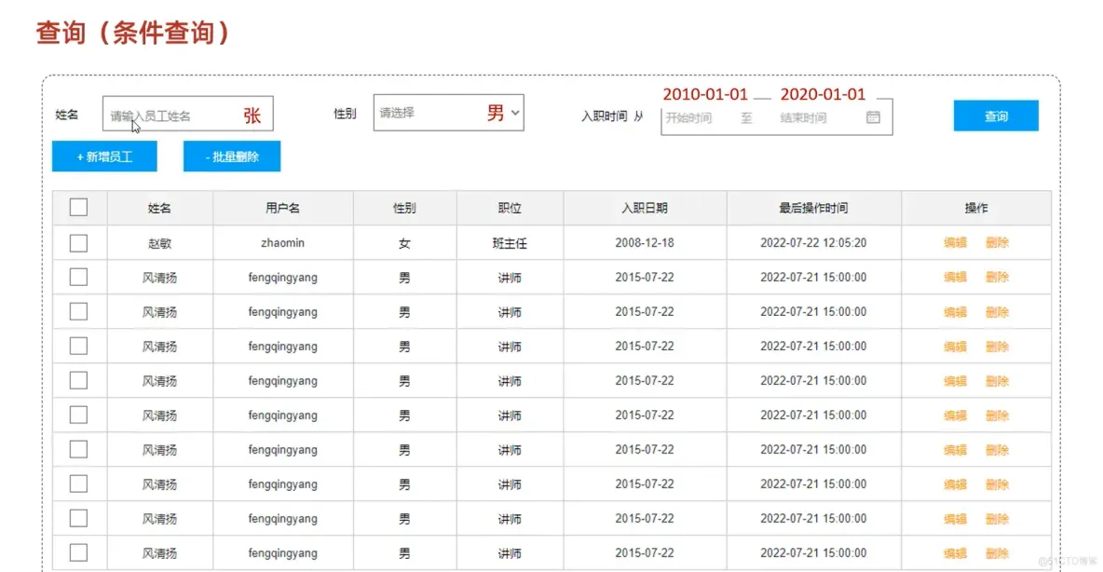This screenshot has height=572, width=1103.
Task: Click 编辑 link in the zhaomin row
Action: [x=955, y=243]
